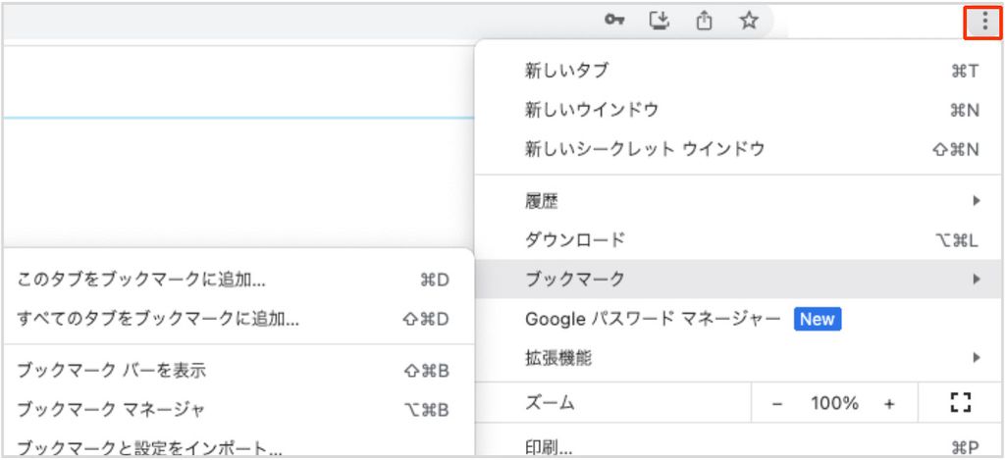Click the ズーム label
The width and height of the screenshot is (1005, 460).
click(x=550, y=403)
